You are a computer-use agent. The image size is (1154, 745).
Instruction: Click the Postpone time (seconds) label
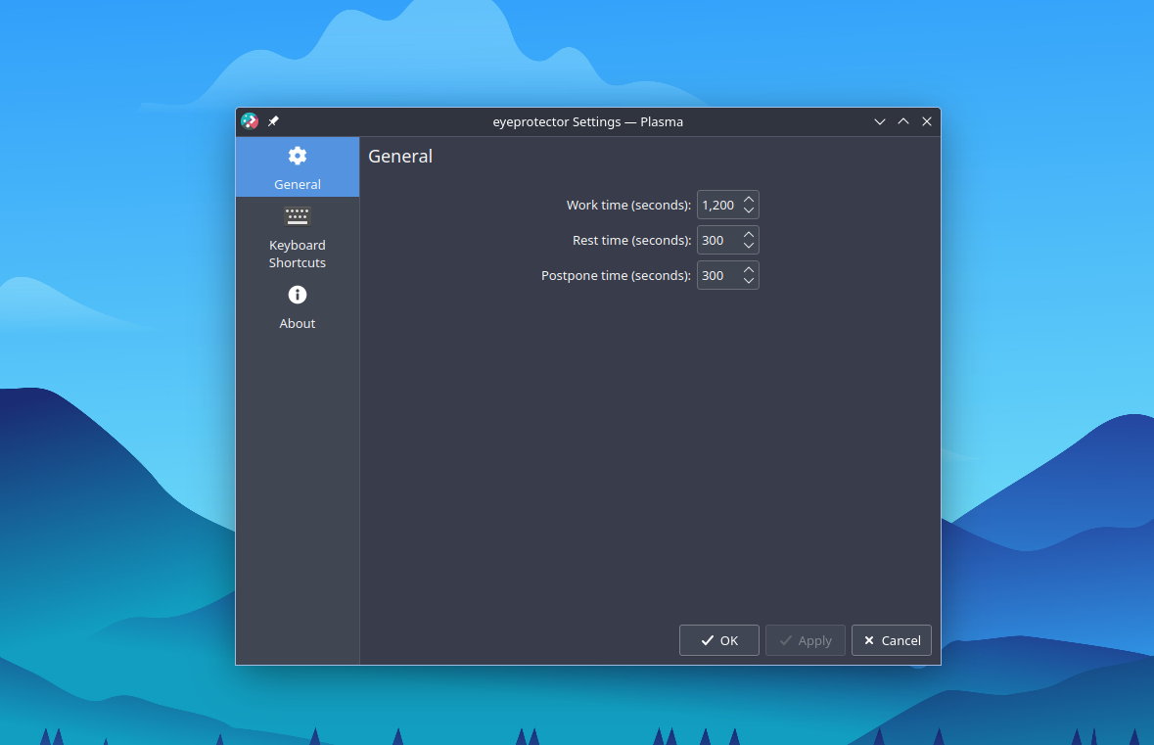pyautogui.click(x=616, y=275)
